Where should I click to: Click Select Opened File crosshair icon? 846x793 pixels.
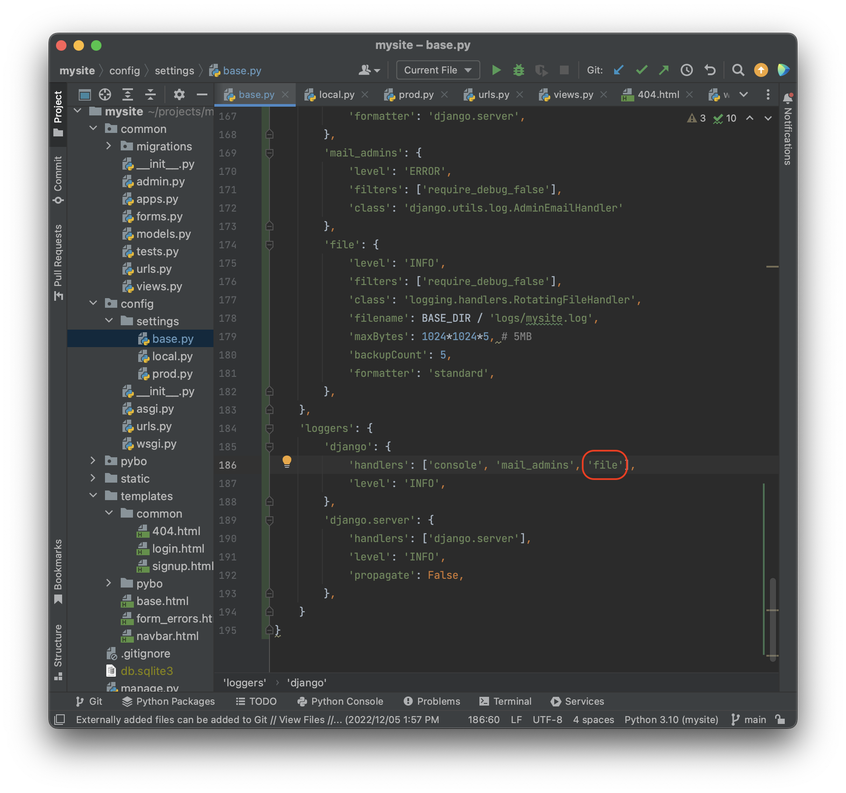(x=105, y=94)
